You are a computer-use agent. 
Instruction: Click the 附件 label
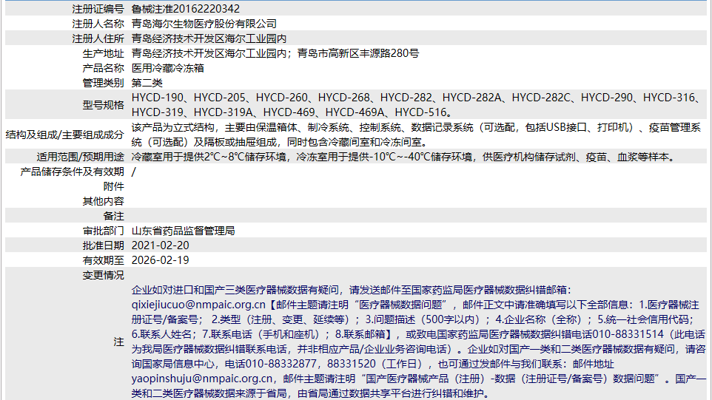point(113,186)
